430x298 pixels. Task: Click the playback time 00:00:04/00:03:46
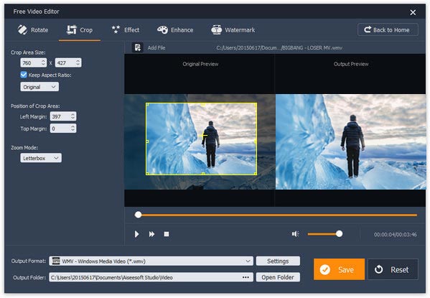click(x=395, y=234)
